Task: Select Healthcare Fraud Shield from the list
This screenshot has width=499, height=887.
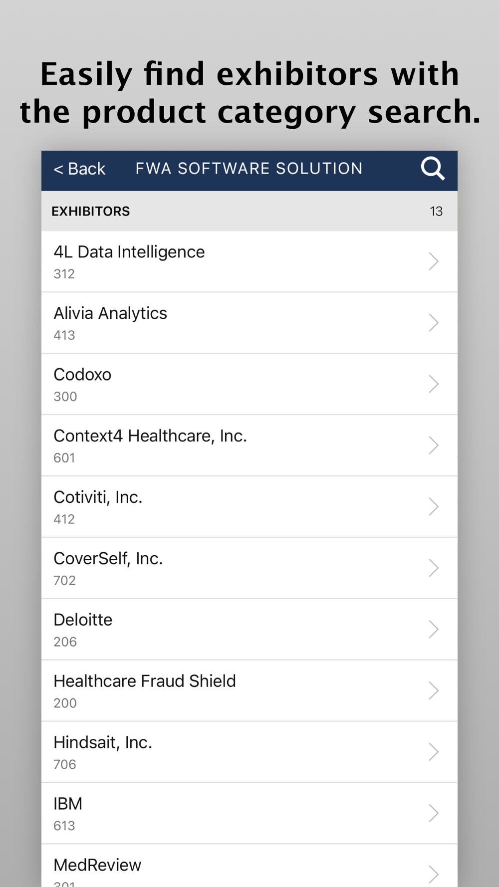Action: tap(145, 682)
